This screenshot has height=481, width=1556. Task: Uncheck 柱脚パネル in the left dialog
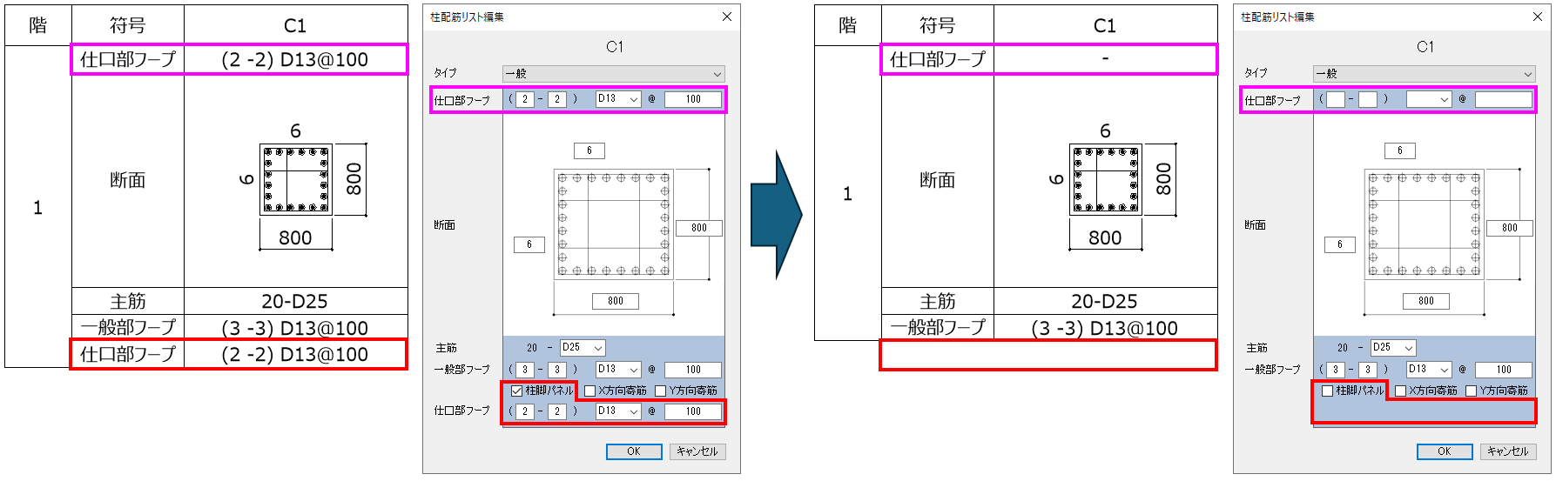pos(516,391)
